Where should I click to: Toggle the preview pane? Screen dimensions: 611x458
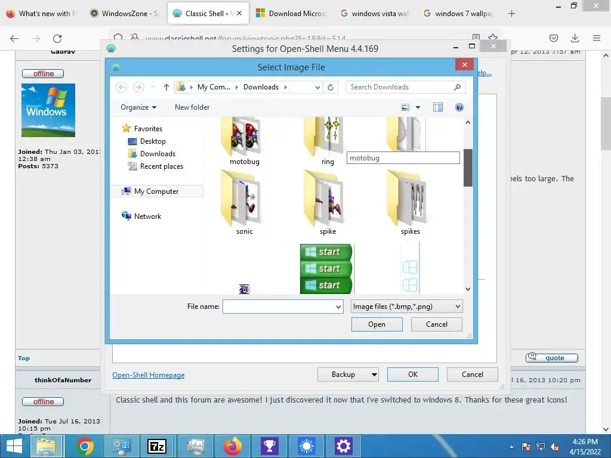click(x=437, y=107)
